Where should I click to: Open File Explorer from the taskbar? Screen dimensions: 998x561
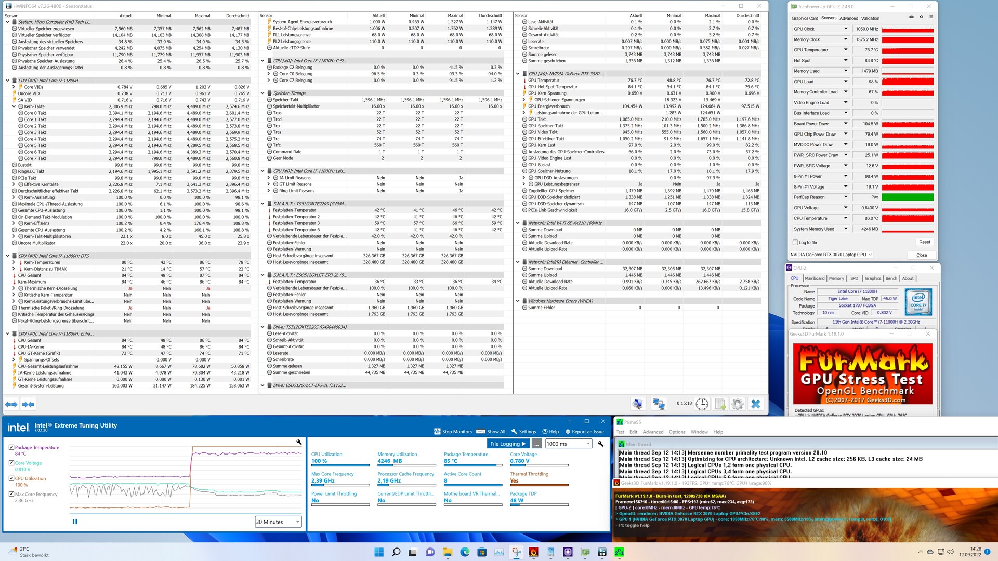click(x=447, y=552)
